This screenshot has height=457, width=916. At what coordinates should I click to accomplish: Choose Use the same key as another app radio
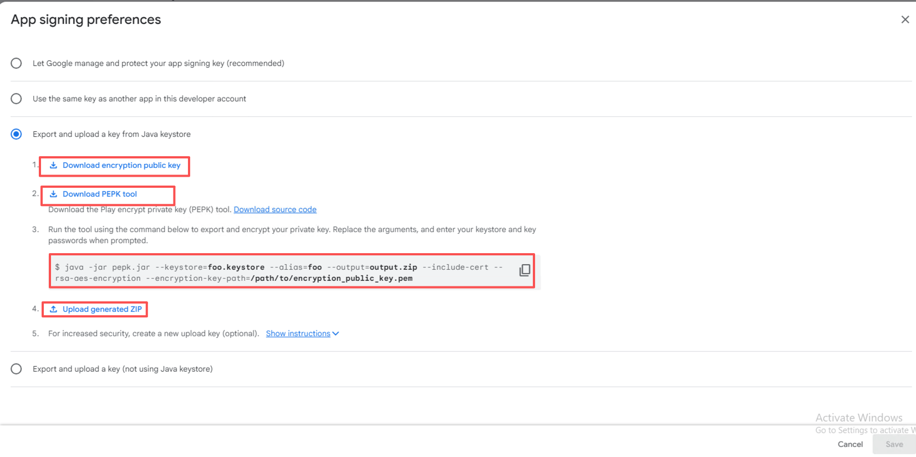[17, 99]
